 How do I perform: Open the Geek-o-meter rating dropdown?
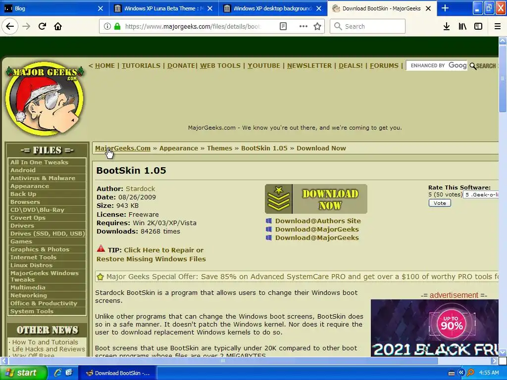point(481,194)
